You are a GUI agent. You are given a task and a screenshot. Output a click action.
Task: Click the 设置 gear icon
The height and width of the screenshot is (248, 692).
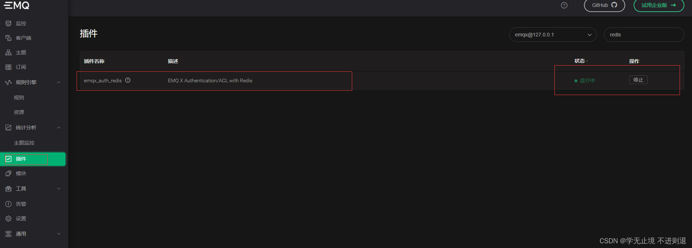8,219
